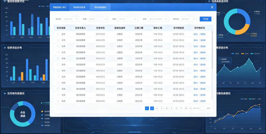Select the third tab in dialog header
266x134 pixels.
(x=100, y=7)
